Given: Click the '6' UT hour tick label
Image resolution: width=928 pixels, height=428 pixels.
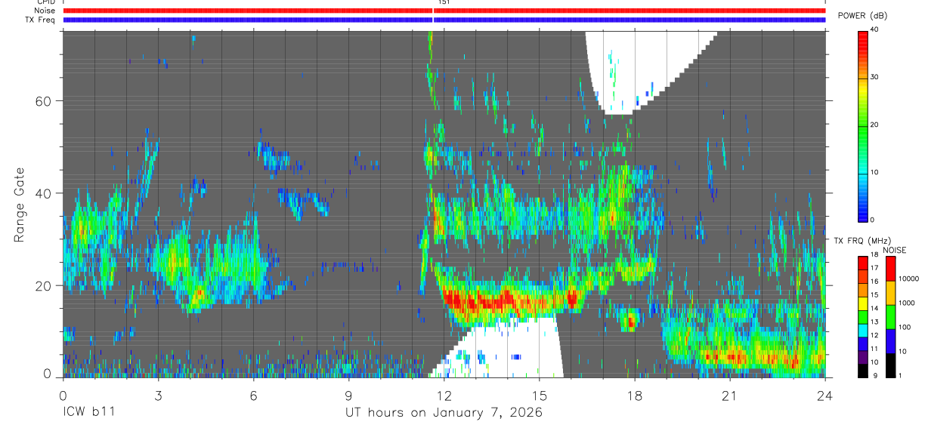Looking at the screenshot, I should pos(254,395).
